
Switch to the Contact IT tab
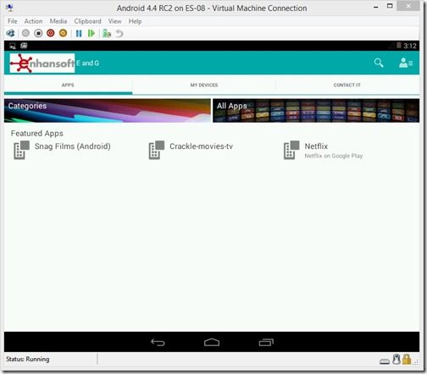pos(347,85)
